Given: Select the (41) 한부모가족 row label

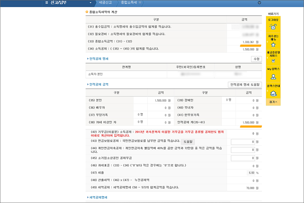Looking at the screenshot, I should click(x=188, y=115).
